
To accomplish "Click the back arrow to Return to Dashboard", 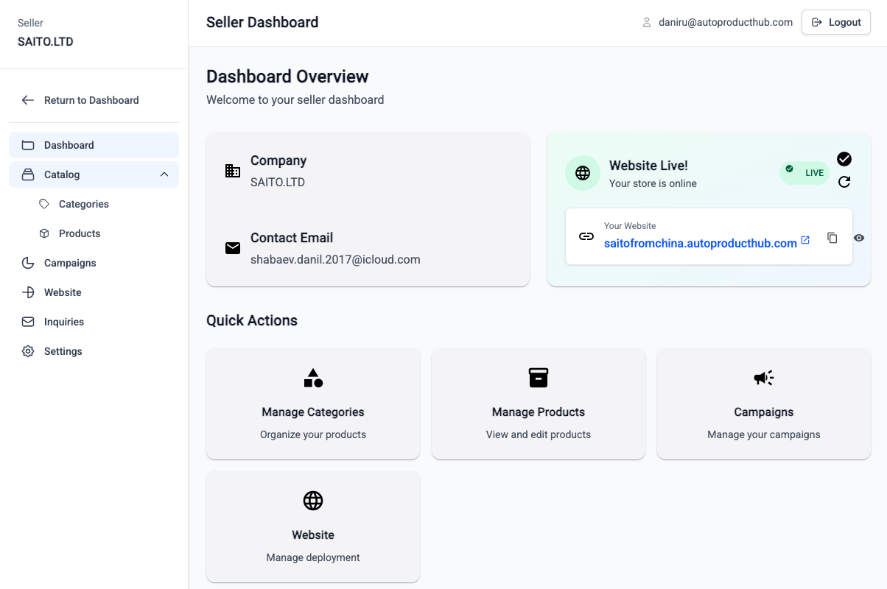I will [x=27, y=99].
